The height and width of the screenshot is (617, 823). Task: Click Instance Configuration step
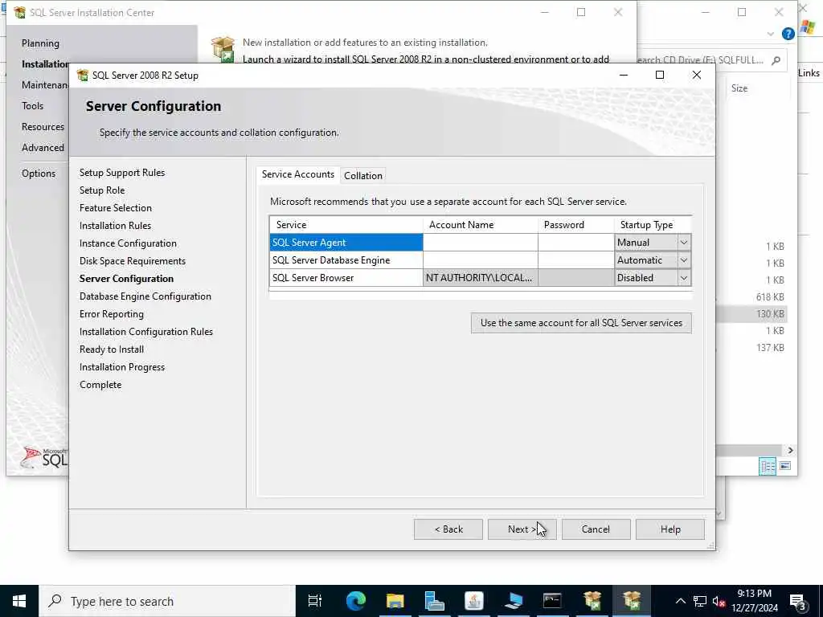[128, 243]
